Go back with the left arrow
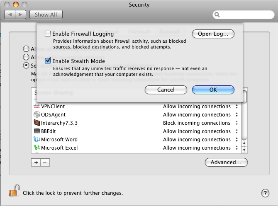The image size is (278, 206). click(x=10, y=15)
